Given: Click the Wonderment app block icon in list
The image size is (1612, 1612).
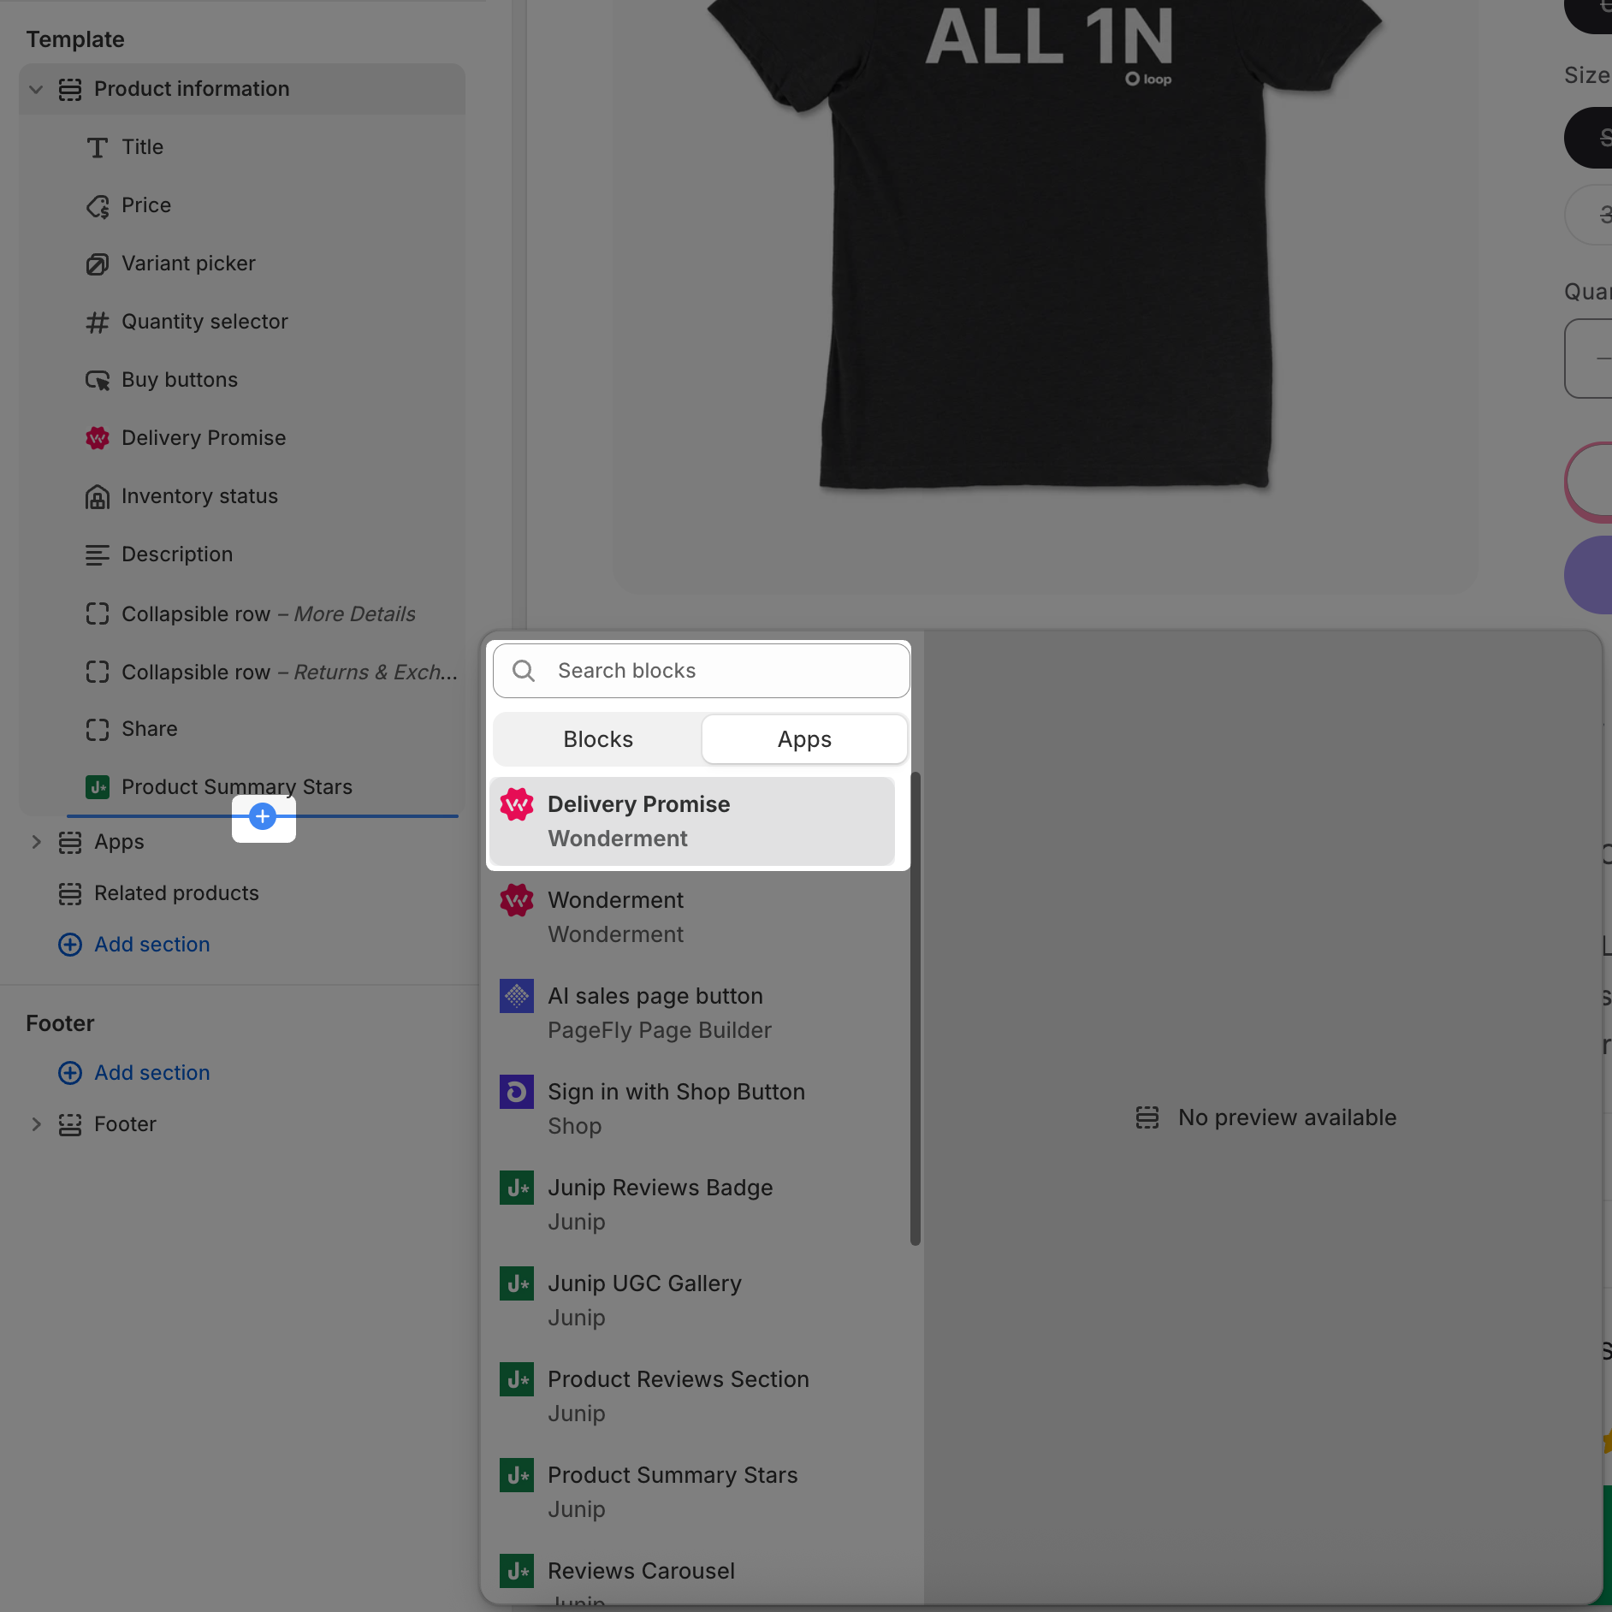Looking at the screenshot, I should [517, 900].
